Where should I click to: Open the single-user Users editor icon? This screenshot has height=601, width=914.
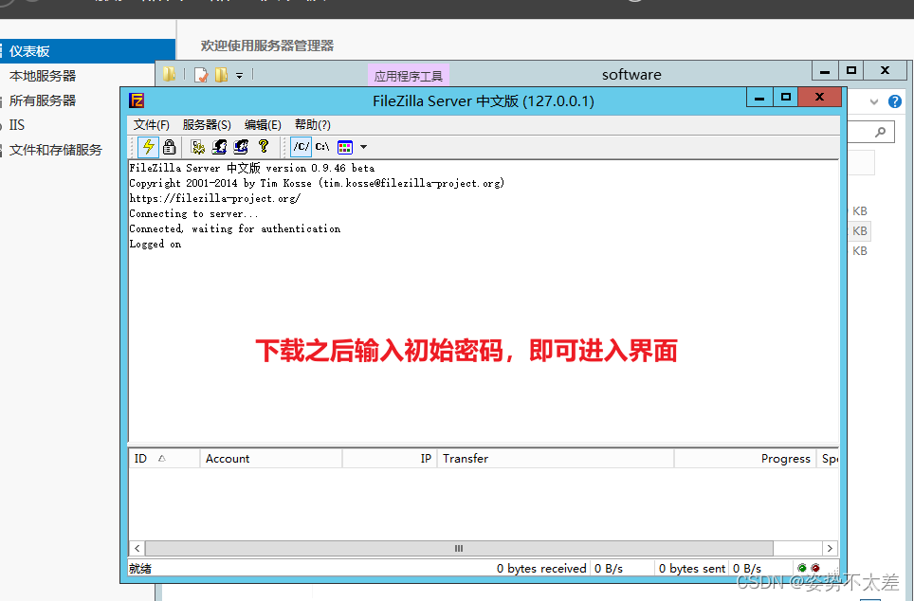click(219, 147)
